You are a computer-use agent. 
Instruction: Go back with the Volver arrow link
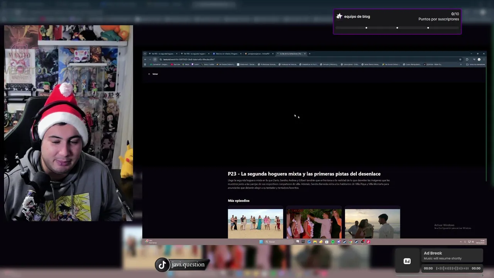(153, 74)
